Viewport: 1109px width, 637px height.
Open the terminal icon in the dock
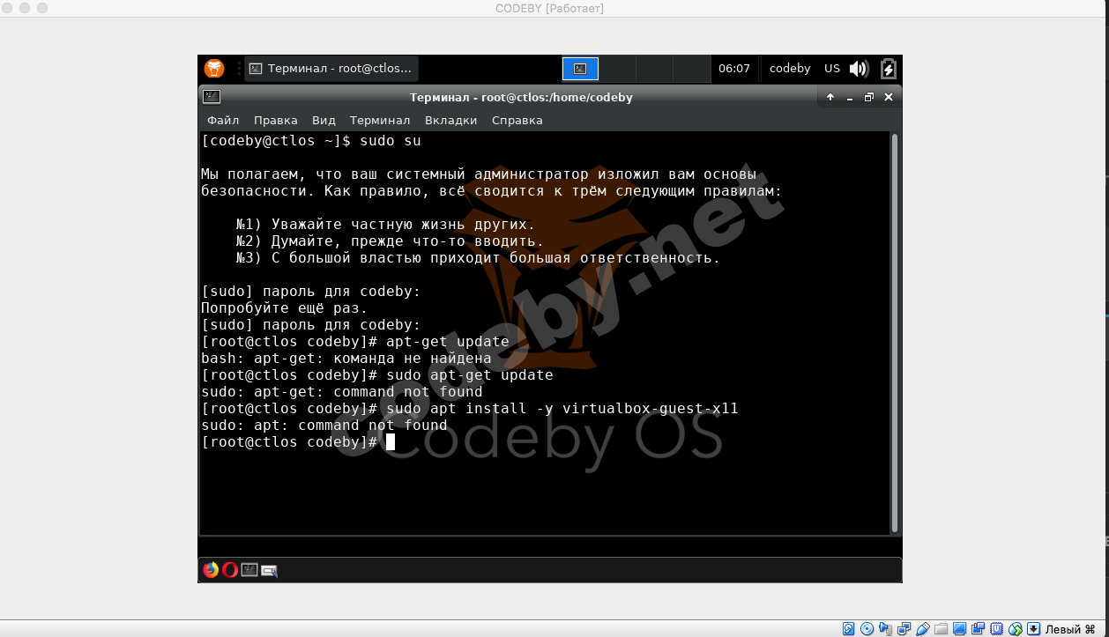pos(249,570)
